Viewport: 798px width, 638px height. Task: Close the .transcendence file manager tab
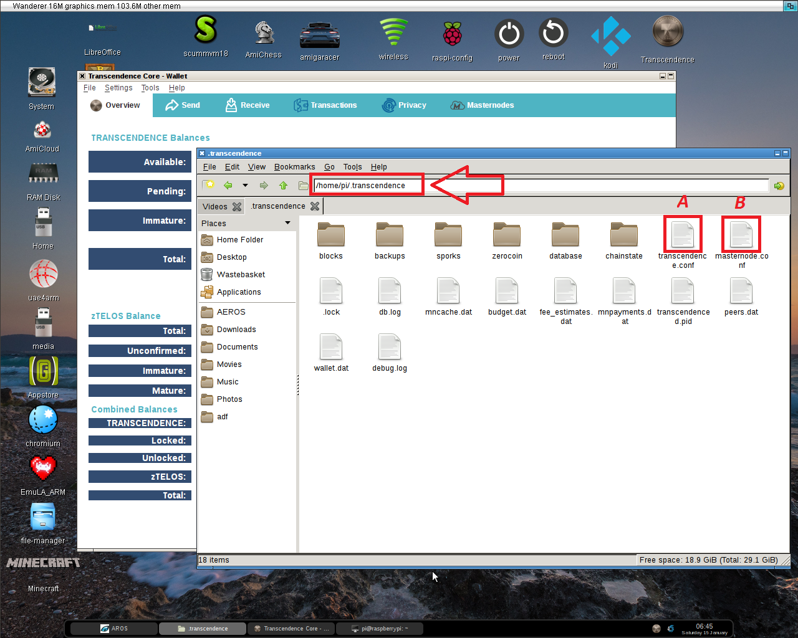[315, 206]
